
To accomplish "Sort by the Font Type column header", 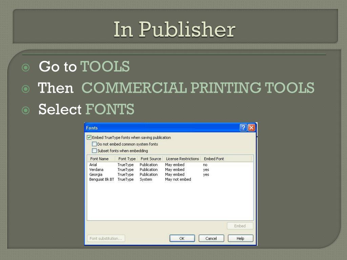I will tap(127, 159).
